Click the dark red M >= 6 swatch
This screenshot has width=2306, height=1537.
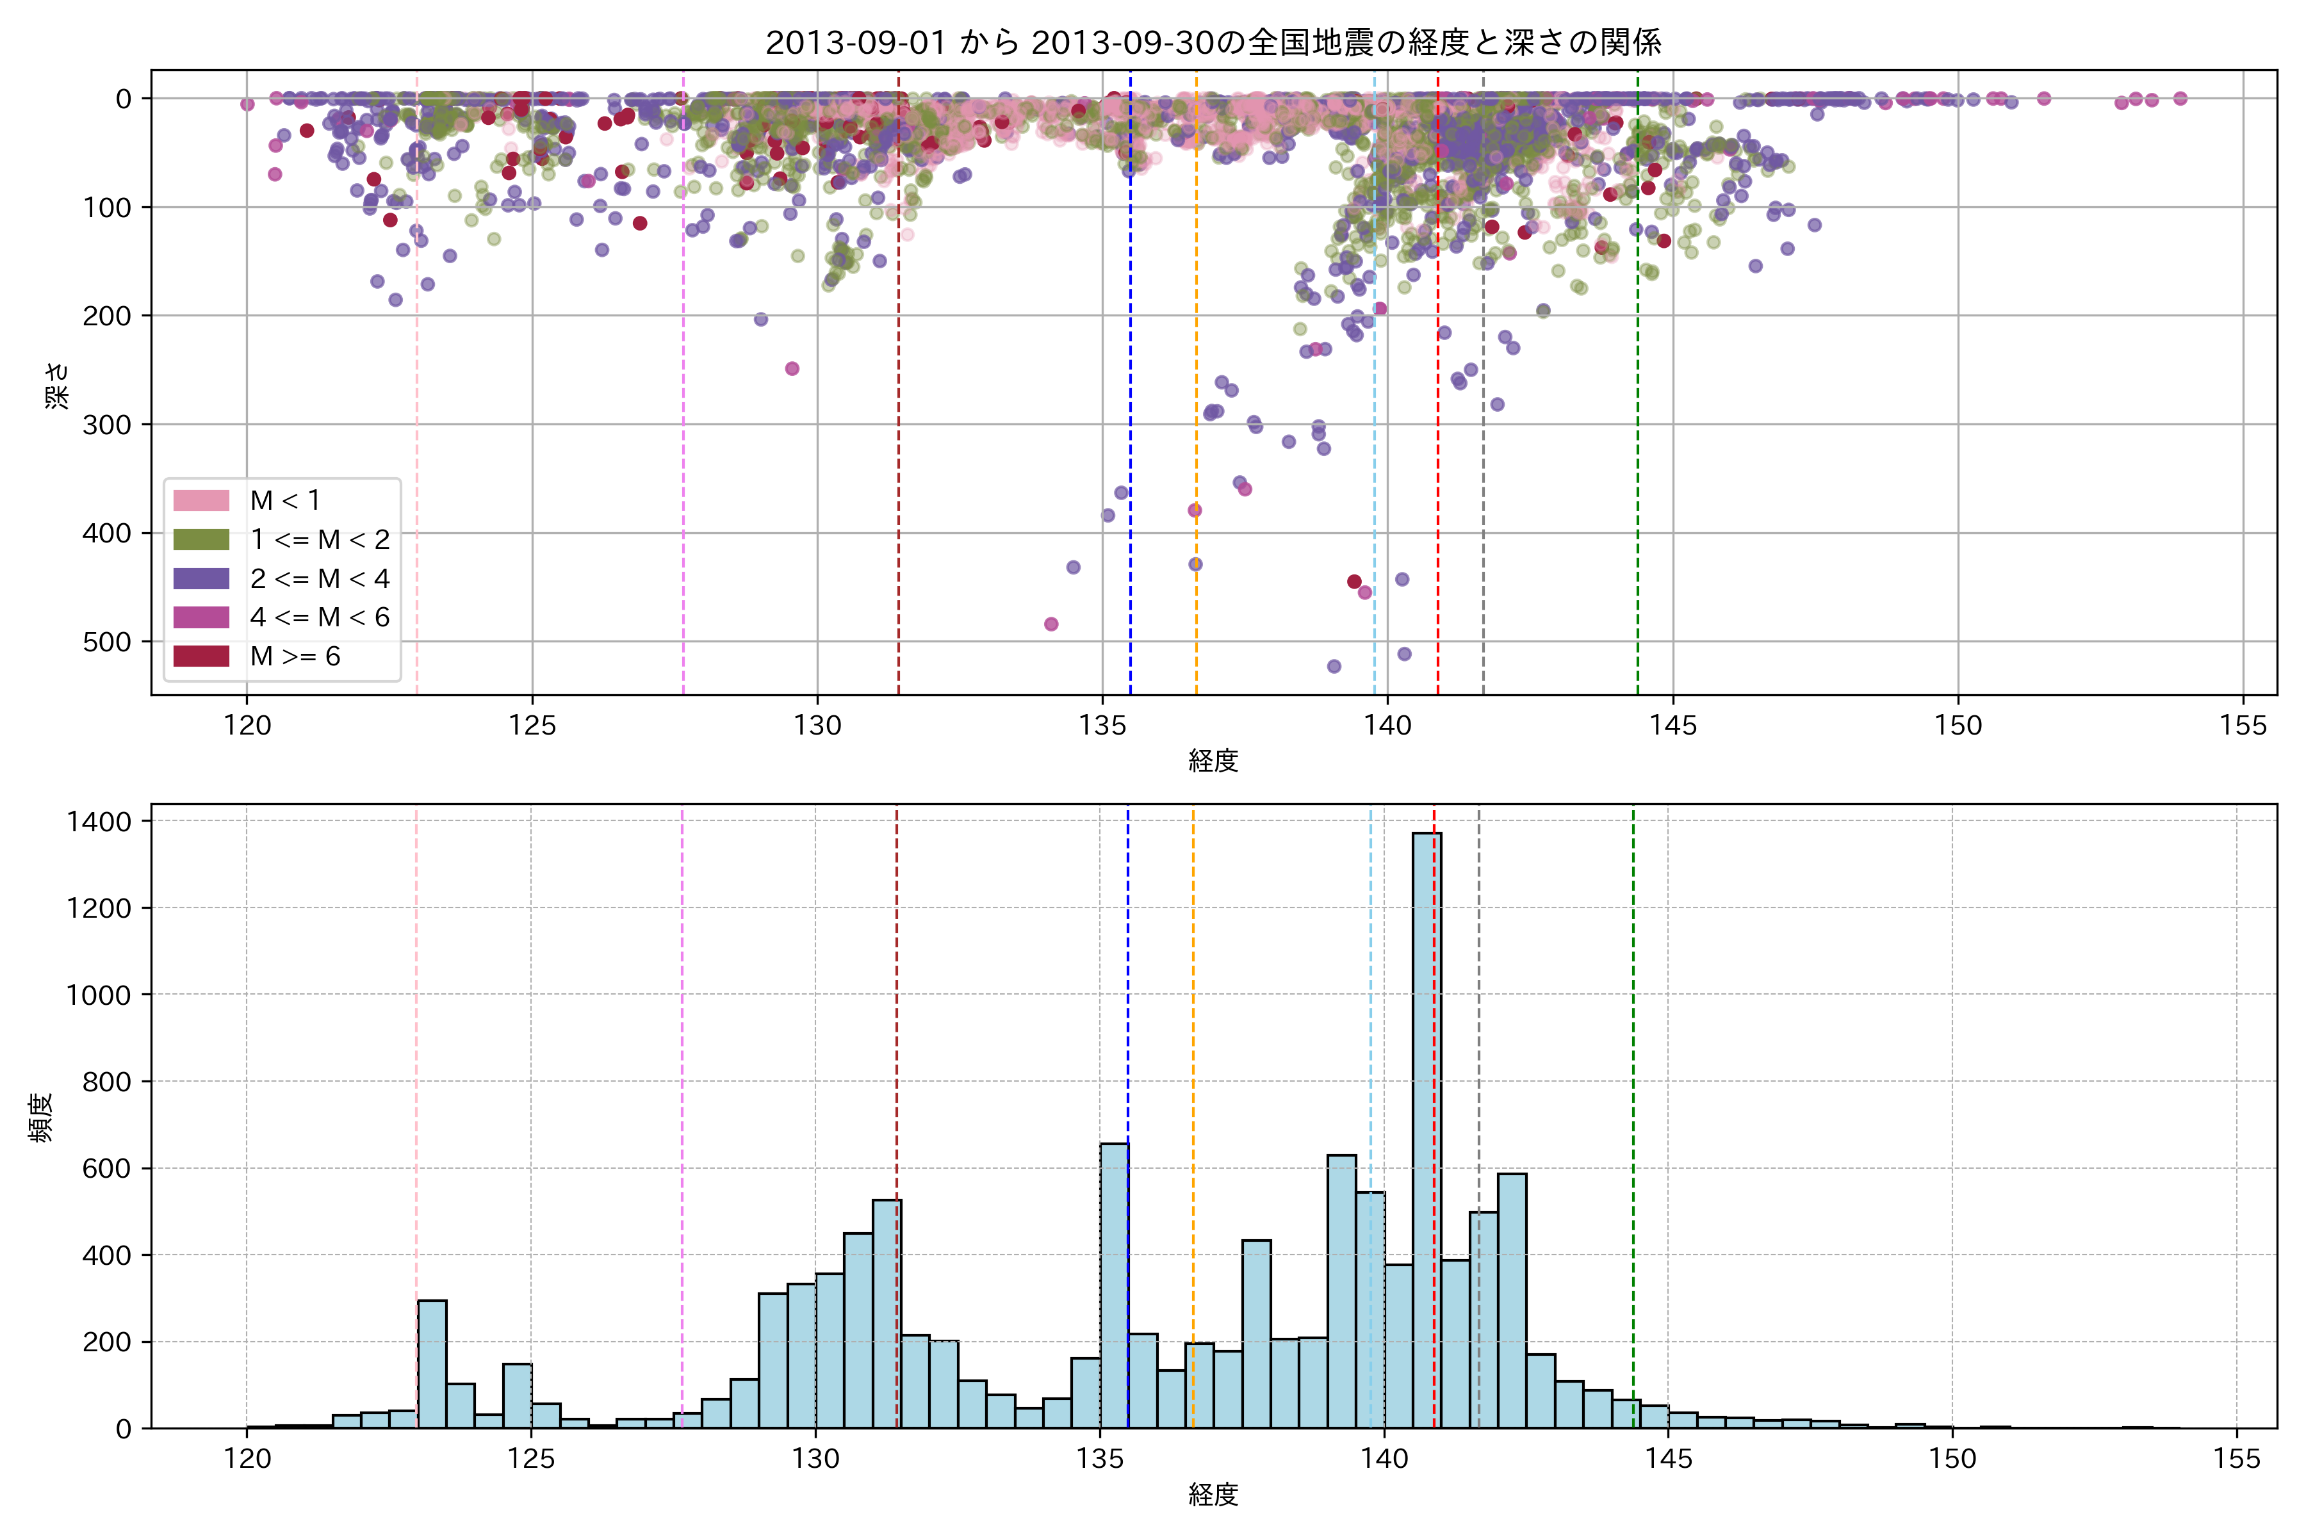pyautogui.click(x=201, y=657)
